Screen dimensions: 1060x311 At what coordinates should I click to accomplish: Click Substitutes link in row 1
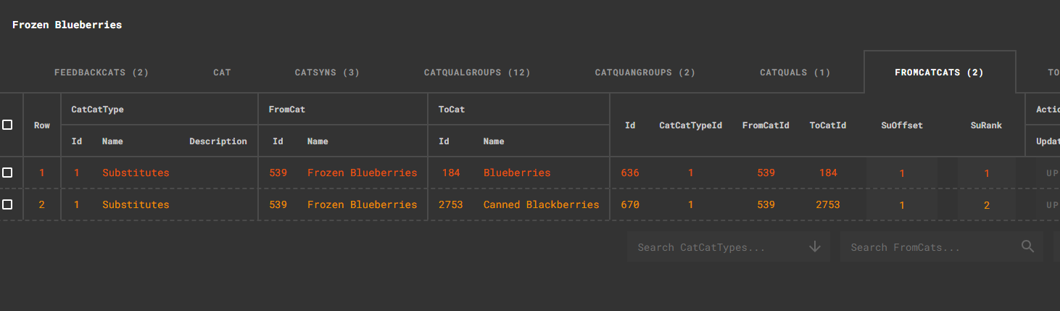point(136,173)
